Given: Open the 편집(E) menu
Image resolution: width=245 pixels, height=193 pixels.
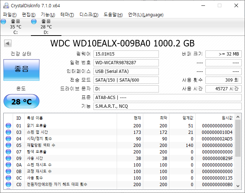Looking at the screenshot, I should click(x=29, y=15).
